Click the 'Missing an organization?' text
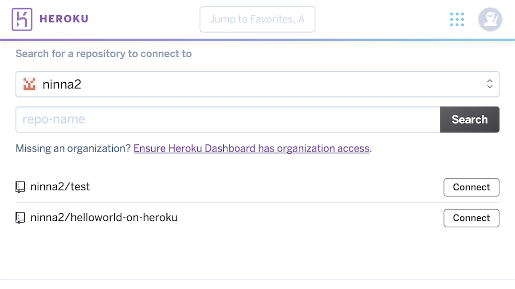 click(73, 149)
